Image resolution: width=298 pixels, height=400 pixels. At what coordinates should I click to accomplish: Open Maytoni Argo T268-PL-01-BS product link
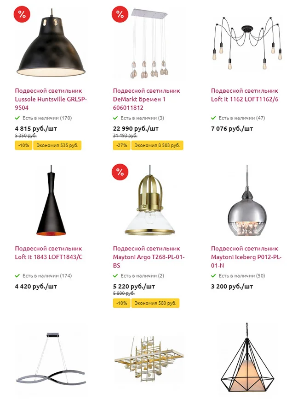coord(149,257)
